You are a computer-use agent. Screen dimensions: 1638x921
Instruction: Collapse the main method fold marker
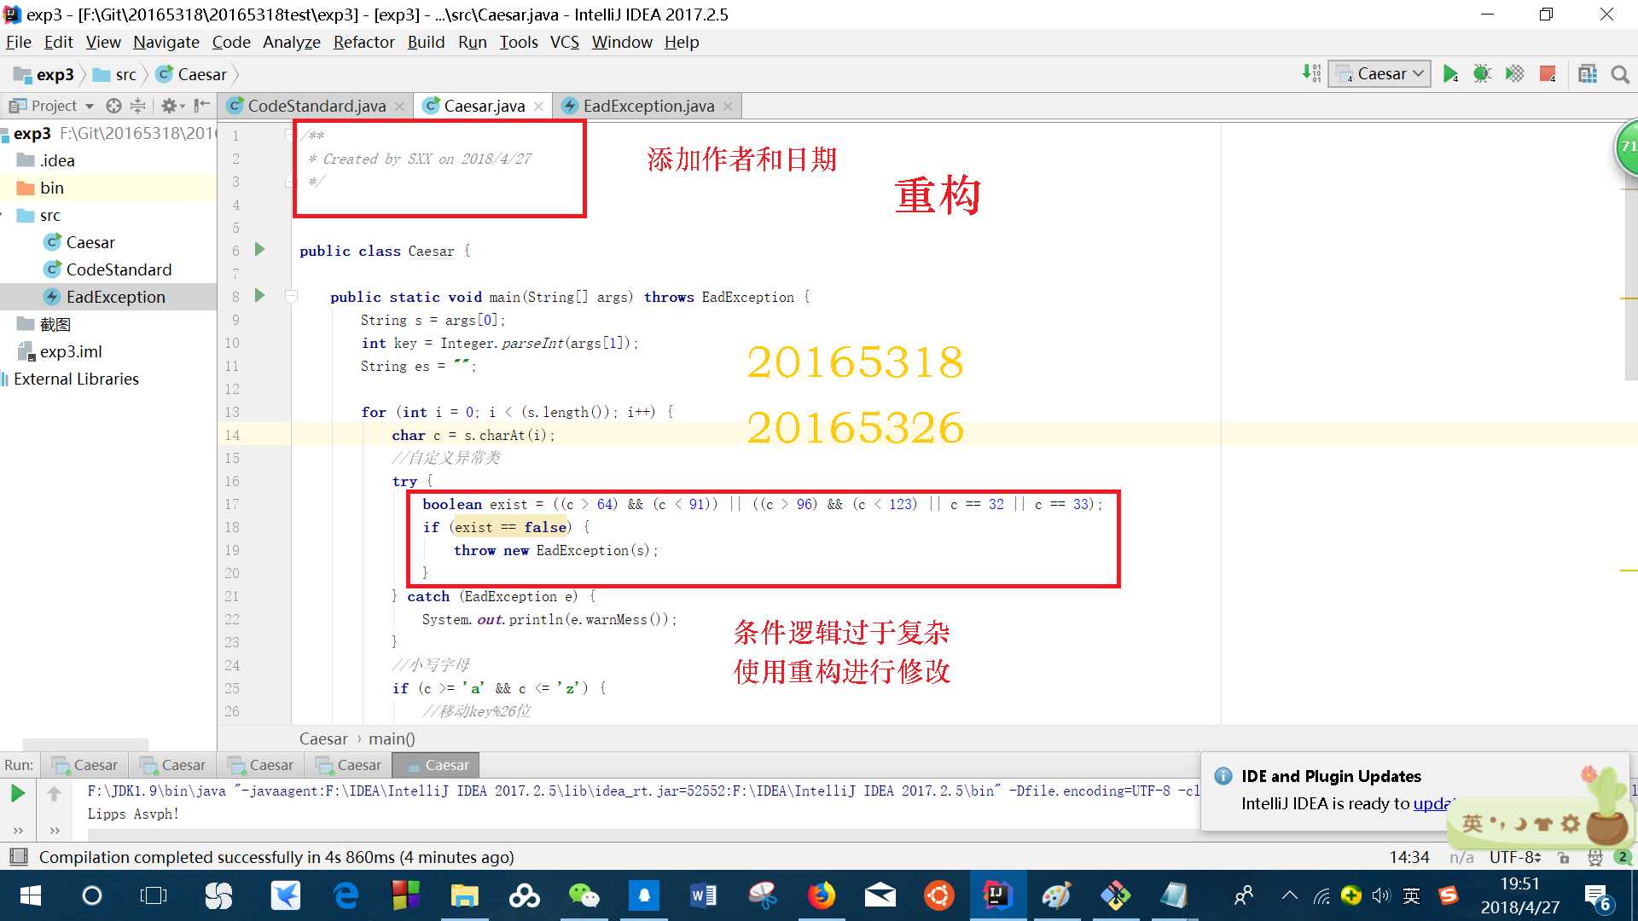click(x=291, y=296)
